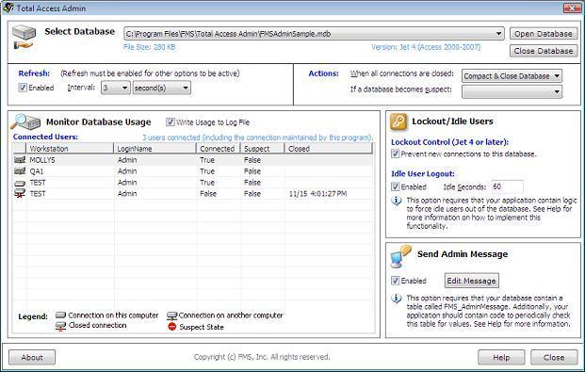Click the bottom Close button

click(x=554, y=358)
